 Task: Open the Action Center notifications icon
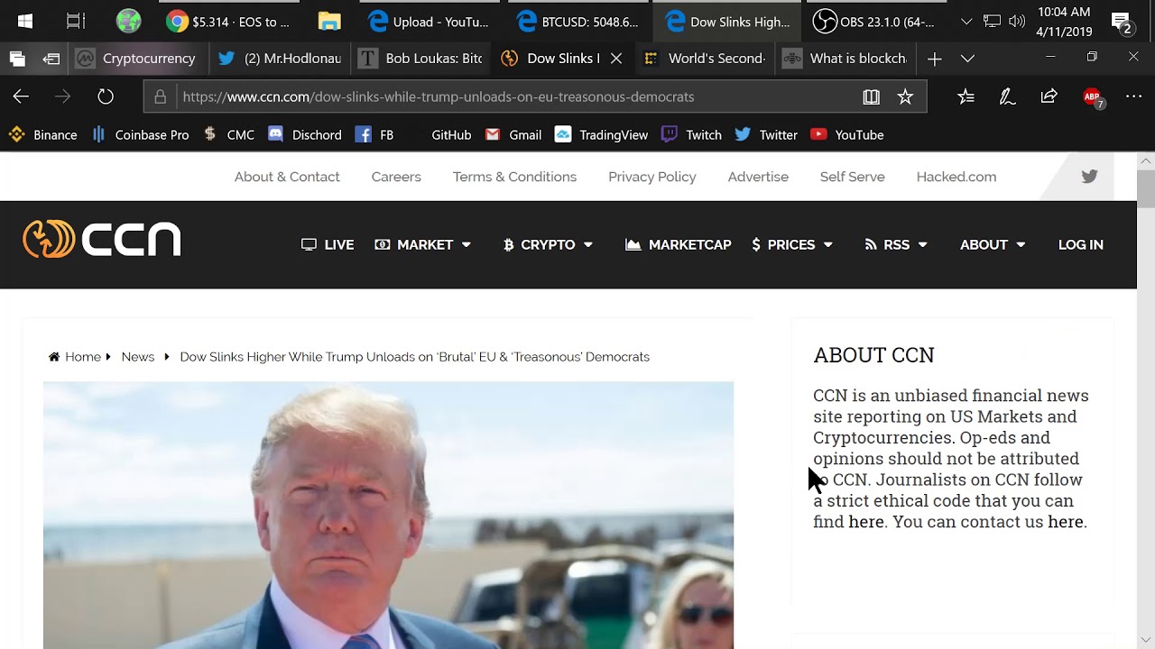point(1122,22)
